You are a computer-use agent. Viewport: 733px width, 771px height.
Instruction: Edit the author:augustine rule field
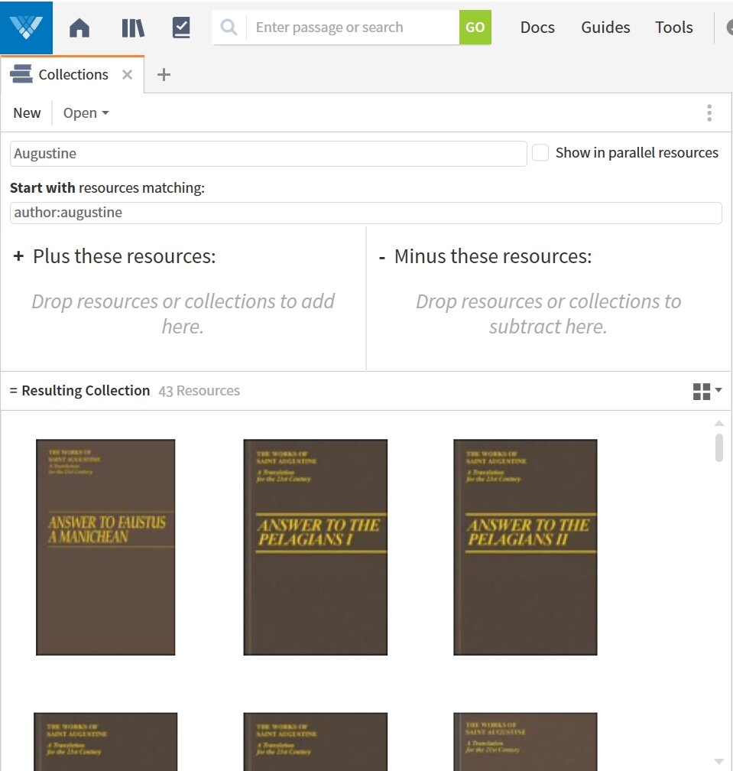point(365,213)
